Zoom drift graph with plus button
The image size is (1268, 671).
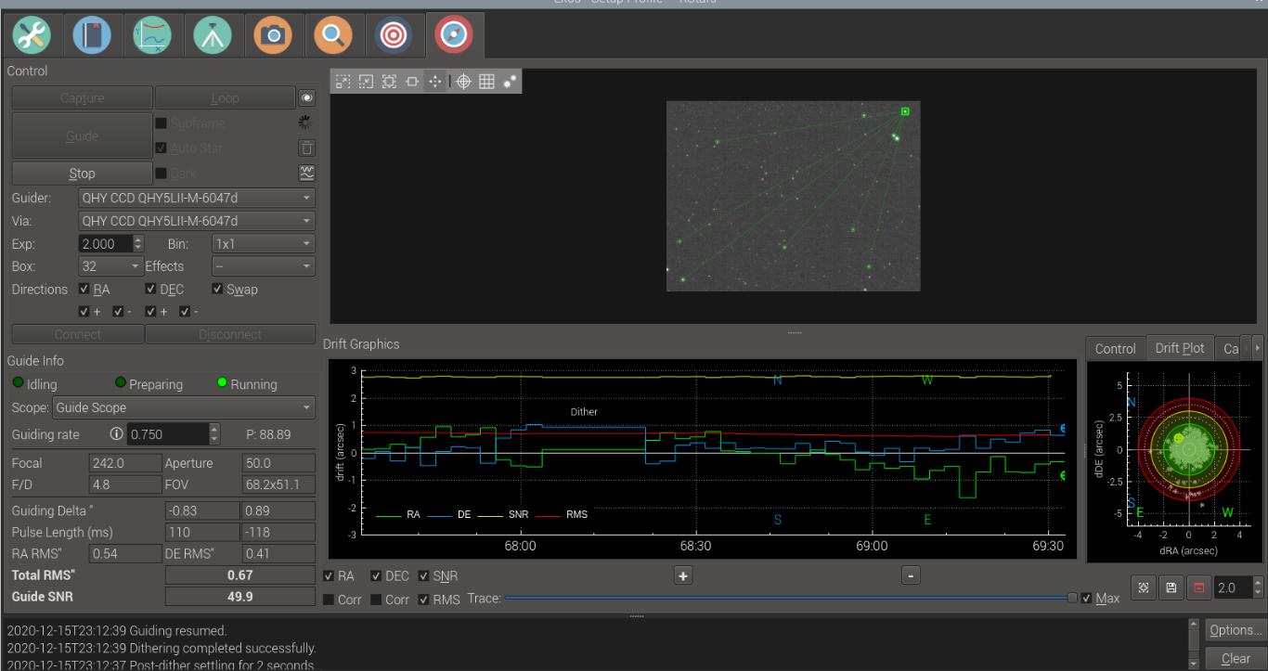pos(682,575)
